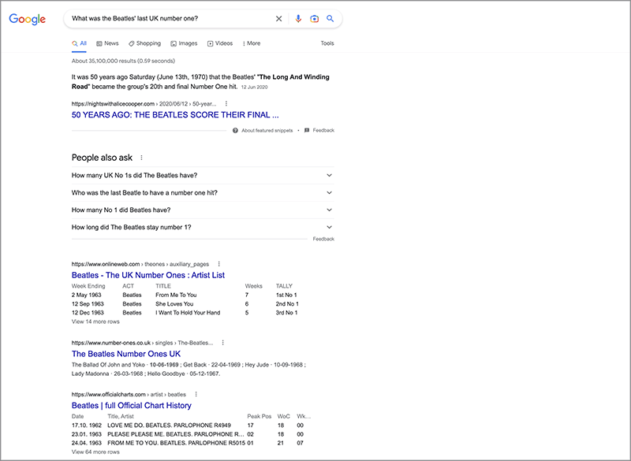Expand 'How long did The Beatles stay number 1?'
The width and height of the screenshot is (631, 461).
pos(203,227)
